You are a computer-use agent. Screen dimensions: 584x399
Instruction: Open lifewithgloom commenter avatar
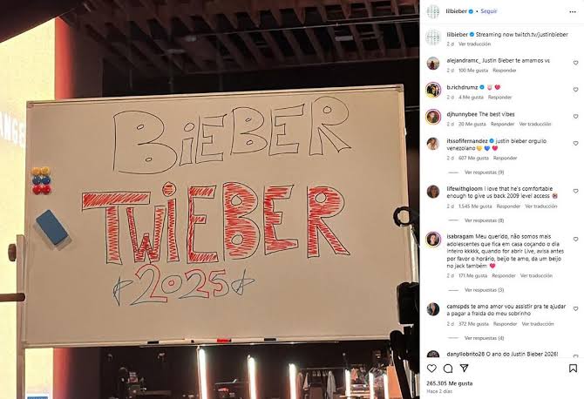click(x=433, y=192)
